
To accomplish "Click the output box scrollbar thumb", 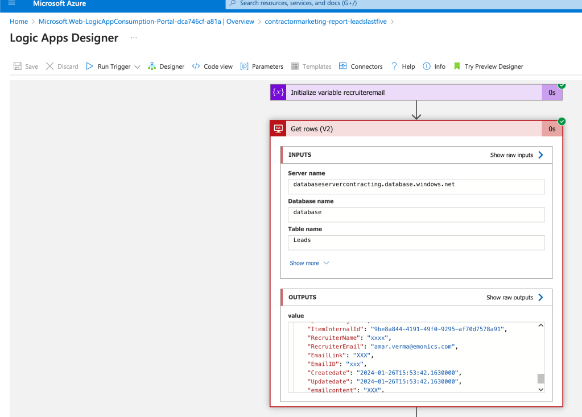I will (541, 378).
